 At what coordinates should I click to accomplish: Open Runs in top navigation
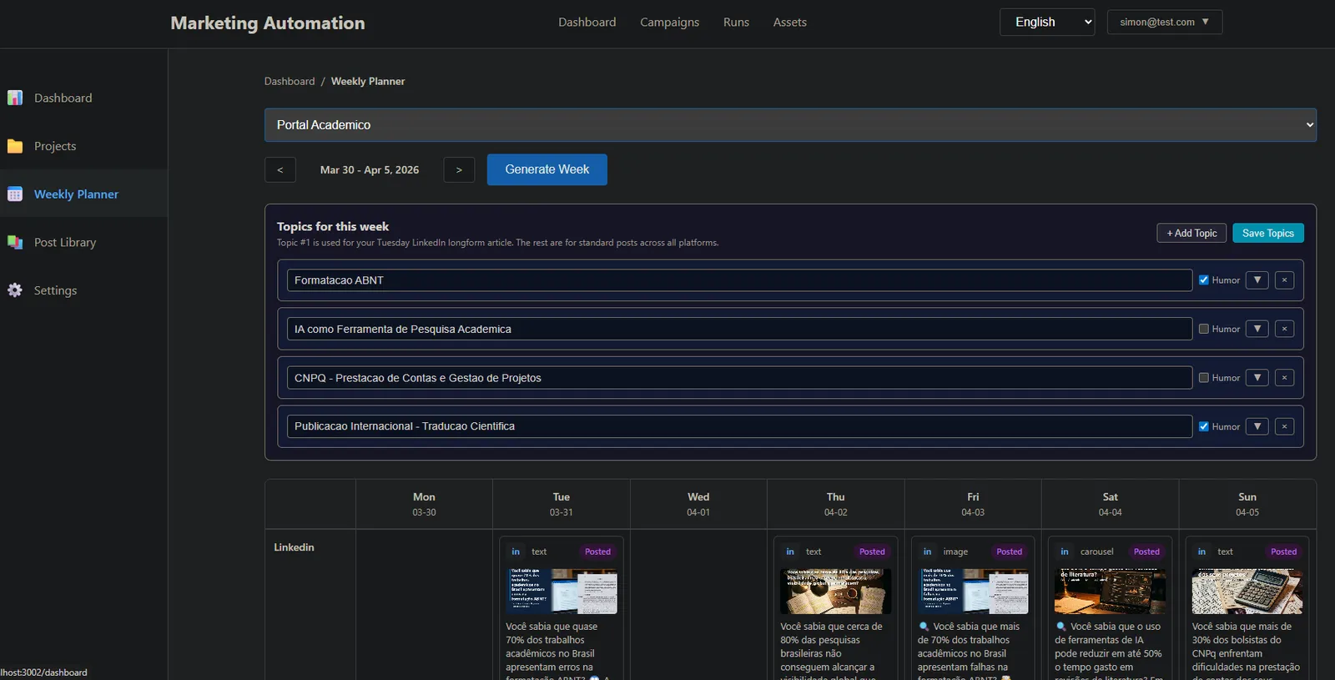coord(736,23)
